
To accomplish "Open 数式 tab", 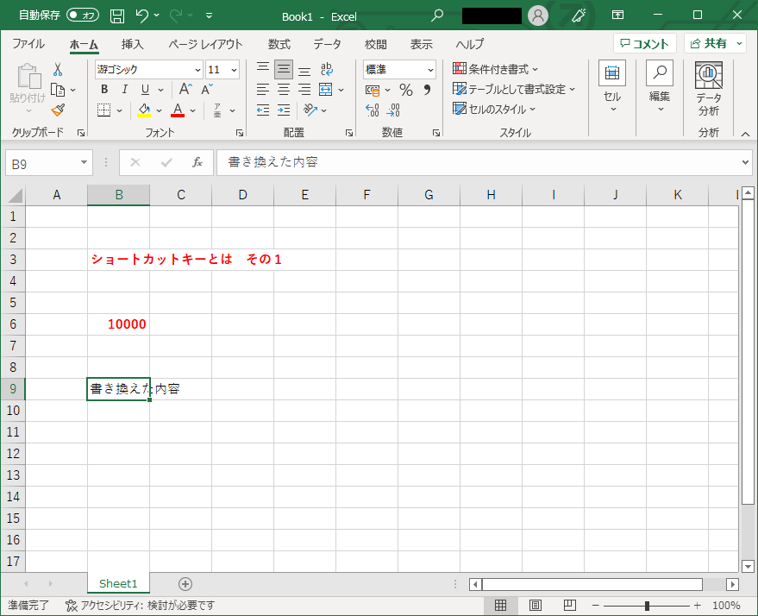I will pos(279,44).
